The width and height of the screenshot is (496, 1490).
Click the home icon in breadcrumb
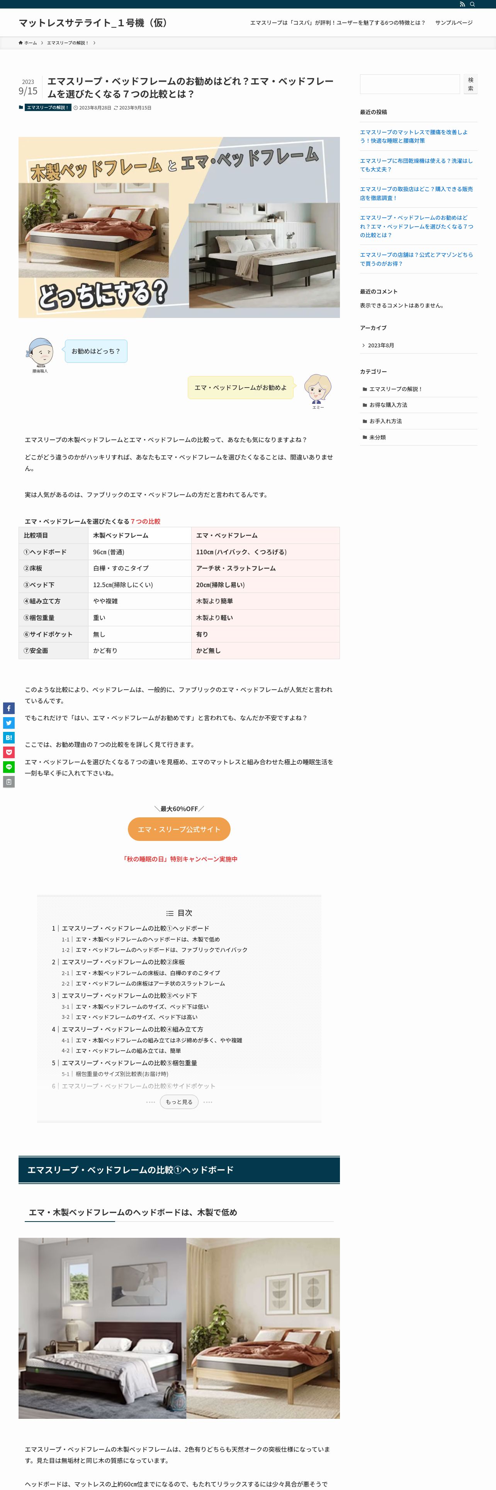pyautogui.click(x=21, y=43)
